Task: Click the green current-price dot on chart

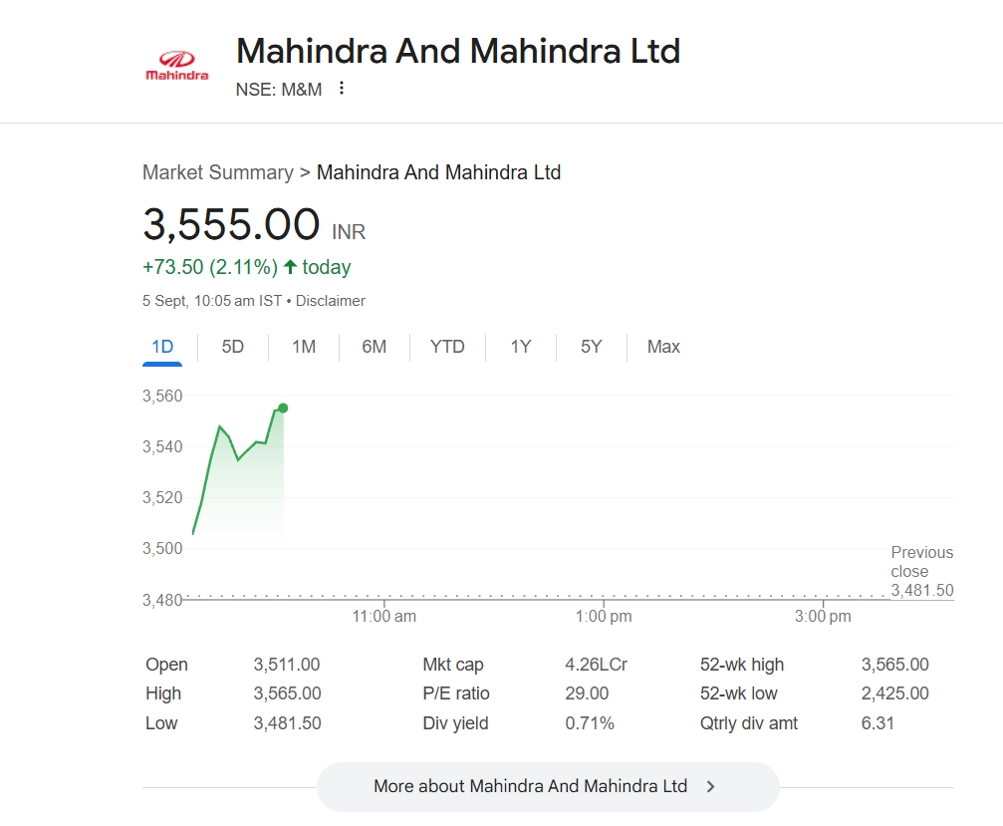Action: tap(283, 408)
